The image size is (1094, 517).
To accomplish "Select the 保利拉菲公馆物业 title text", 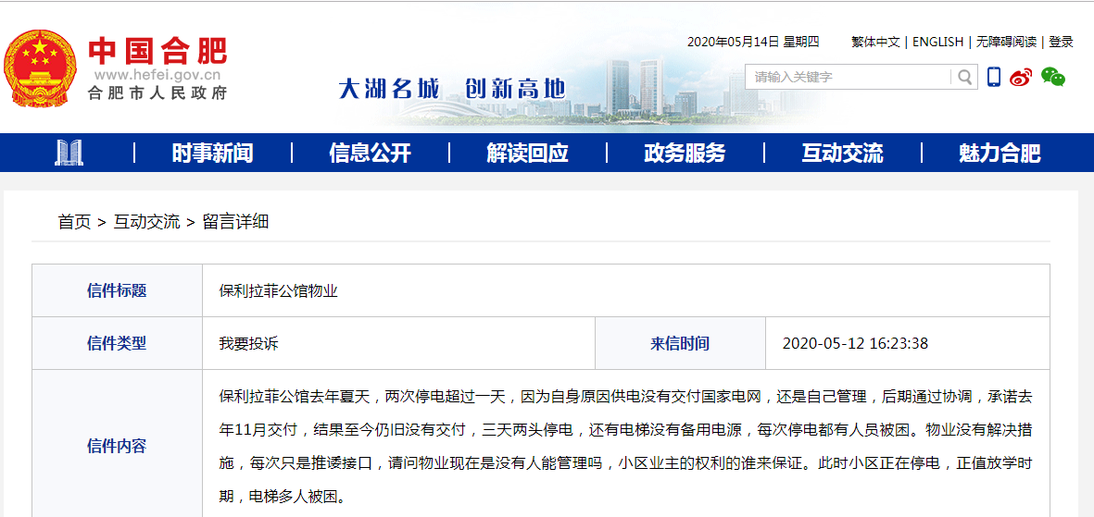I will [279, 290].
